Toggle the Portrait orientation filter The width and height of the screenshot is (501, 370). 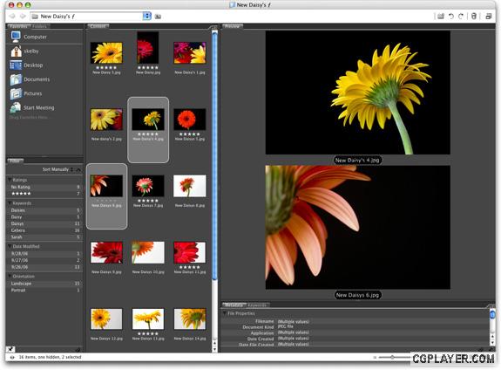[44, 291]
